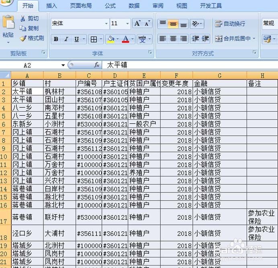
Task: Open fill color dropdown arrow
Action: (118, 39)
